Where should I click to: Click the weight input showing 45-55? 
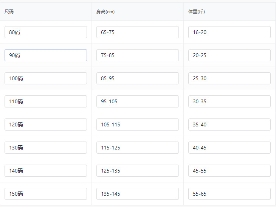pos(229,171)
